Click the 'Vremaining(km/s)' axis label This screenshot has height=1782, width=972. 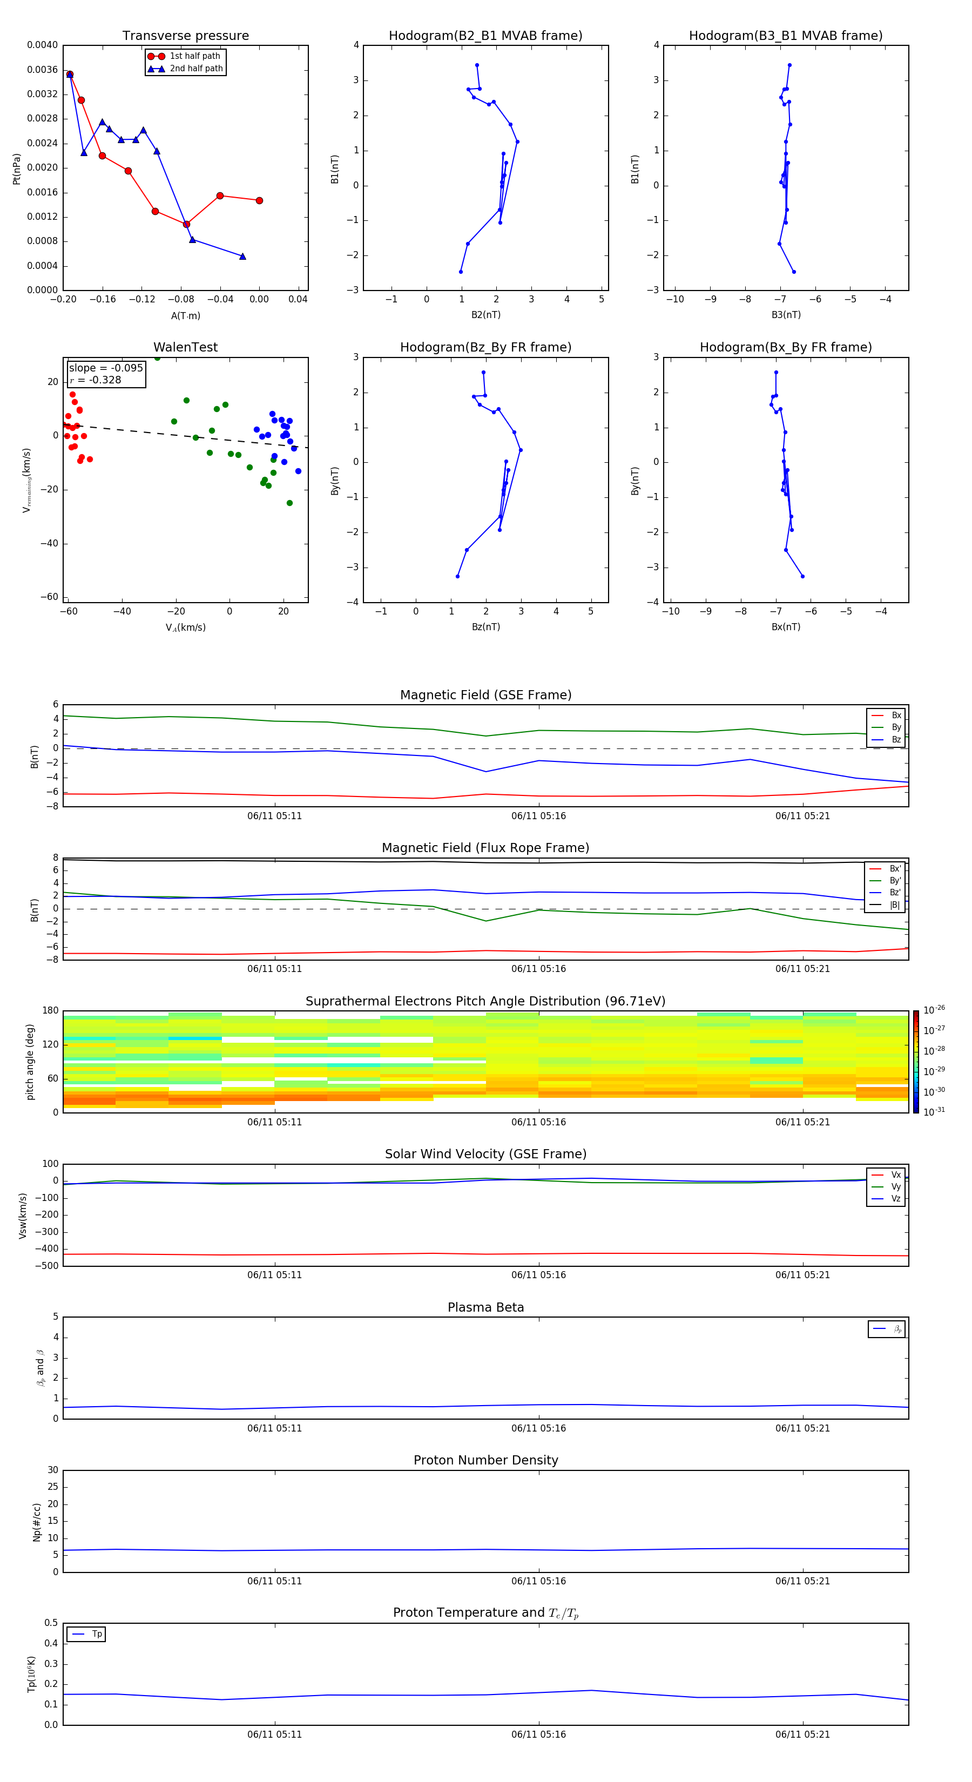click(26, 480)
